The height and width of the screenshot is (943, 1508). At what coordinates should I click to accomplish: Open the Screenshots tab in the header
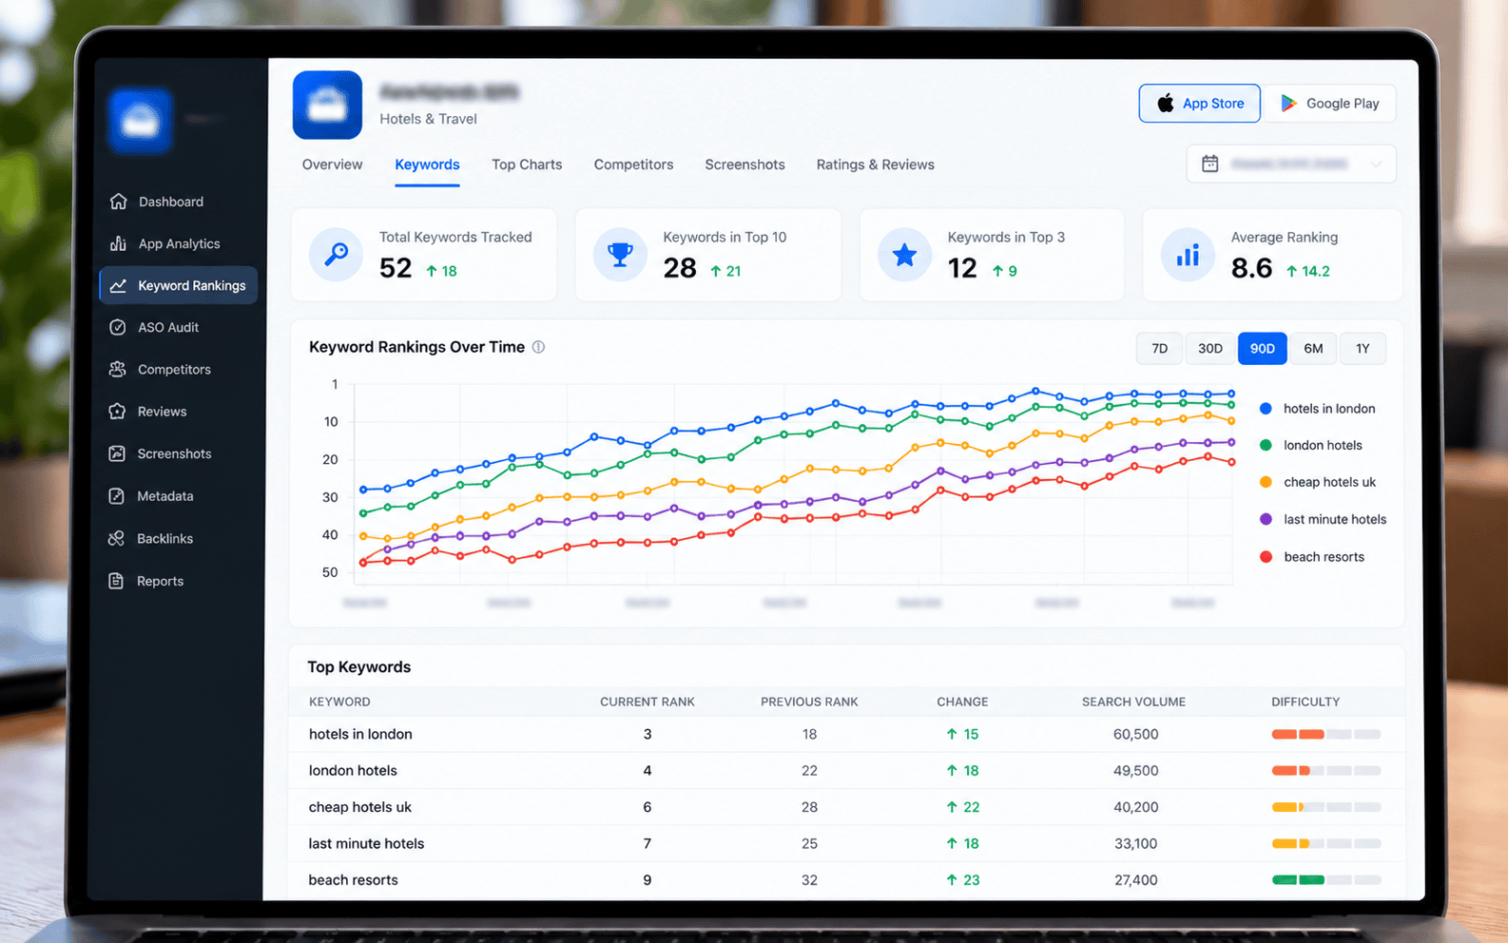click(744, 164)
